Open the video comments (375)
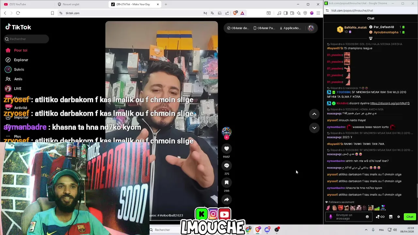The height and width of the screenshot is (235, 418). (x=227, y=165)
